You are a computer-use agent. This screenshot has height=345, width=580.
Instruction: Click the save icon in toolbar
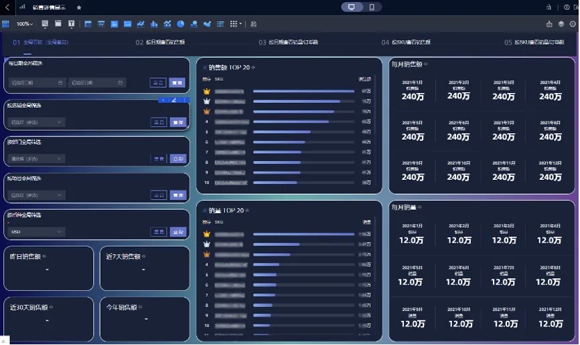click(253, 24)
